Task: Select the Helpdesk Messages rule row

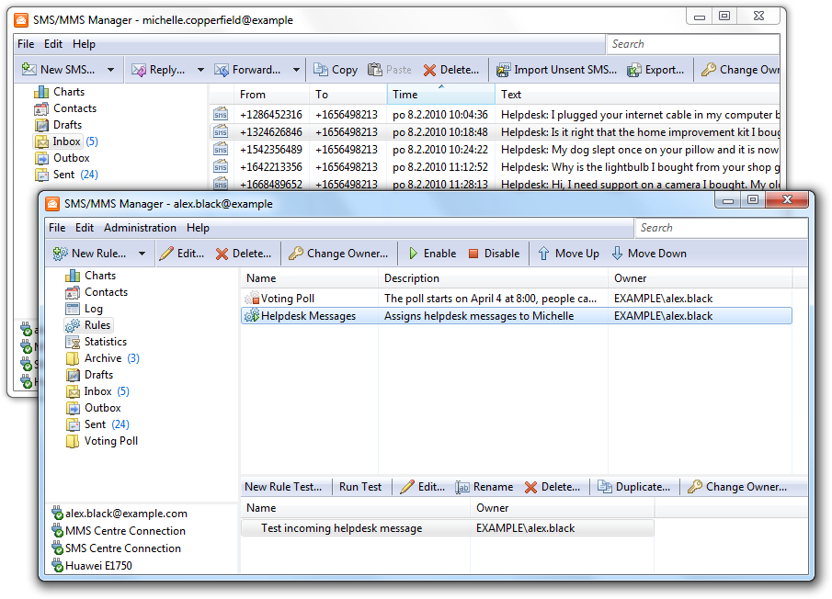Action: coord(517,316)
